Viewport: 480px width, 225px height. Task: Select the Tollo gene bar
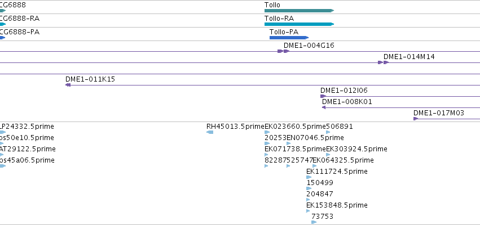coord(299,11)
